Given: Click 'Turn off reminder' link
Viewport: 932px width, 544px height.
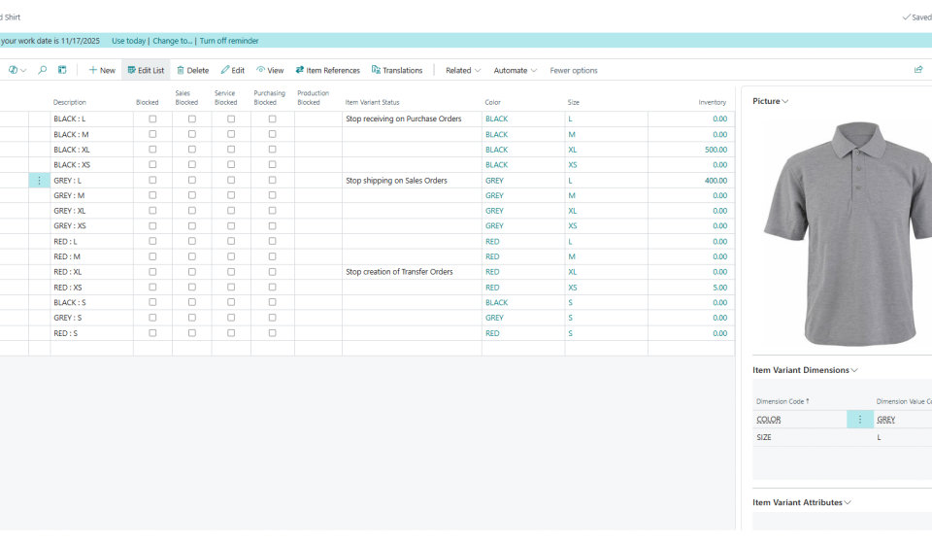Looking at the screenshot, I should click(229, 41).
